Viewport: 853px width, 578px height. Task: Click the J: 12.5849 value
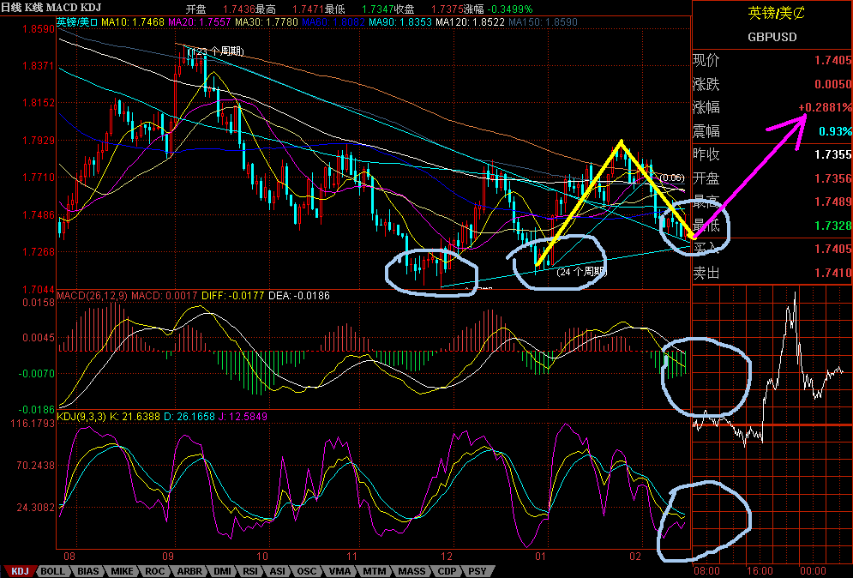pyautogui.click(x=243, y=417)
